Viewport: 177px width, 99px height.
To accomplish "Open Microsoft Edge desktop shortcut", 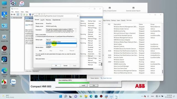I will pyautogui.click(x=4, y=72).
